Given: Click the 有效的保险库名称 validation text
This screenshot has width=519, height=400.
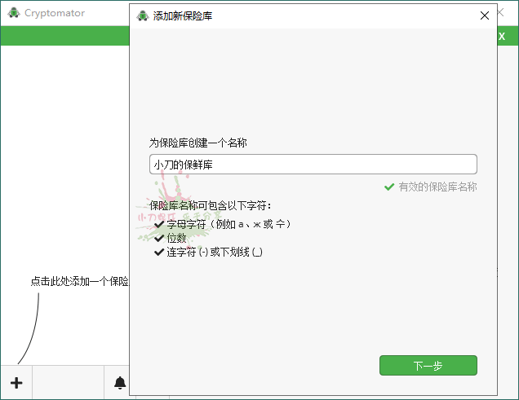Looking at the screenshot, I should point(437,187).
